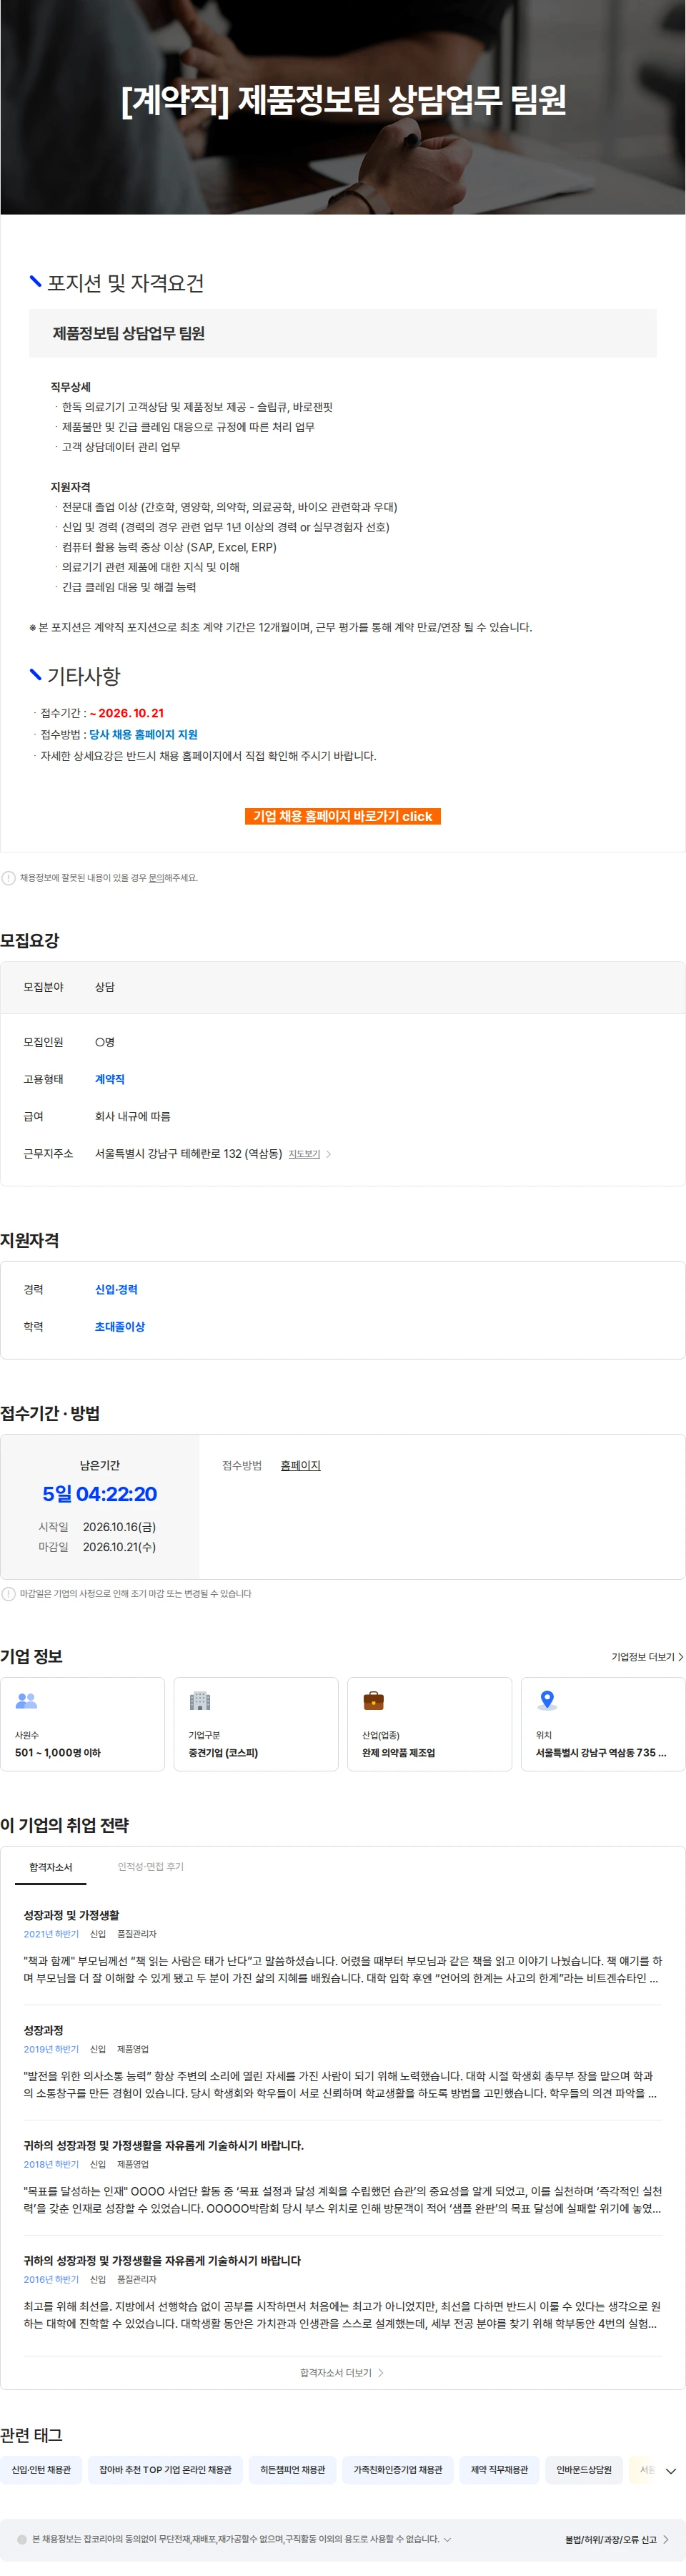
Task: Click the 신입·인턴 채용관 tag
Action: [x=41, y=2470]
